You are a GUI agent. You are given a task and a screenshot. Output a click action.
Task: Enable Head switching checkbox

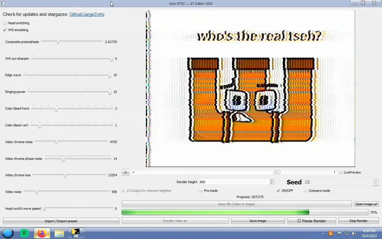(4, 23)
